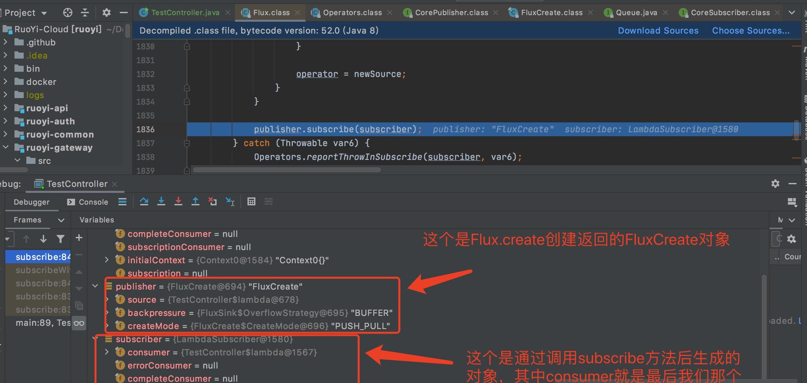Open the settings gear in the right debugger pane
807x383 pixels.
792,239
